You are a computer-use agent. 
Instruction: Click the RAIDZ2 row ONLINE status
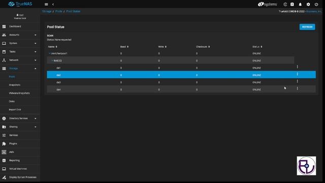coord(256,61)
